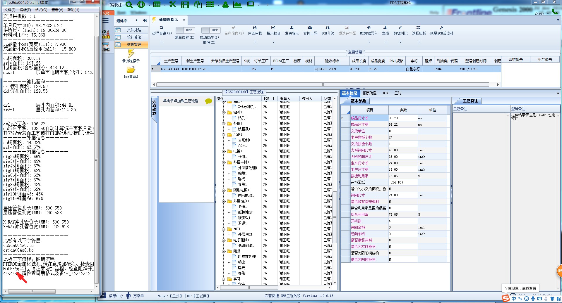Collapse the 阻焊 tree node
The width and height of the screenshot is (562, 303).
pos(223,251)
